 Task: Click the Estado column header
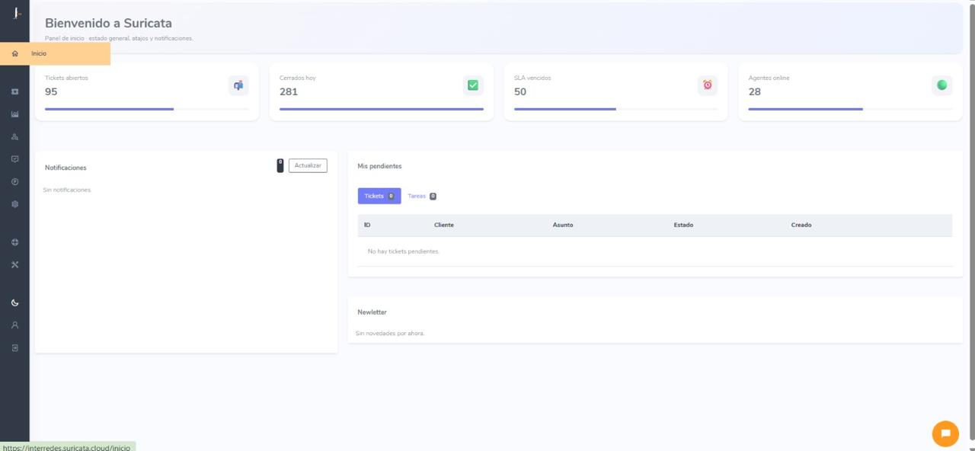click(x=682, y=225)
